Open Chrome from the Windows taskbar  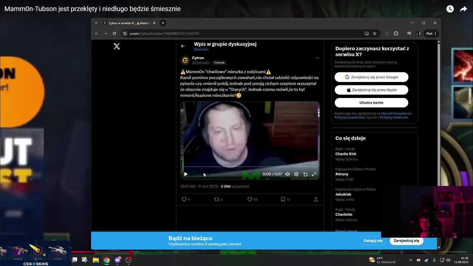[x=106, y=260]
